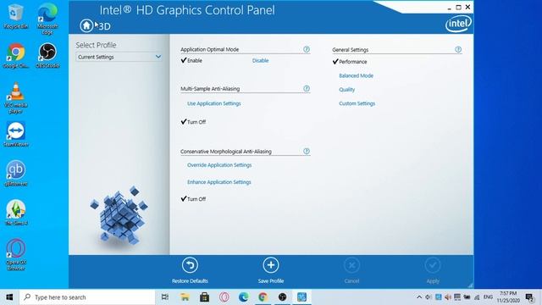Viewport: 542px width, 305px height.
Task: Open Chrome from taskbar
Action: [x=263, y=297]
